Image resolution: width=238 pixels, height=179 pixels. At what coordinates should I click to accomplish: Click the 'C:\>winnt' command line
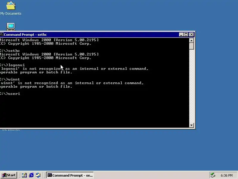10,79
